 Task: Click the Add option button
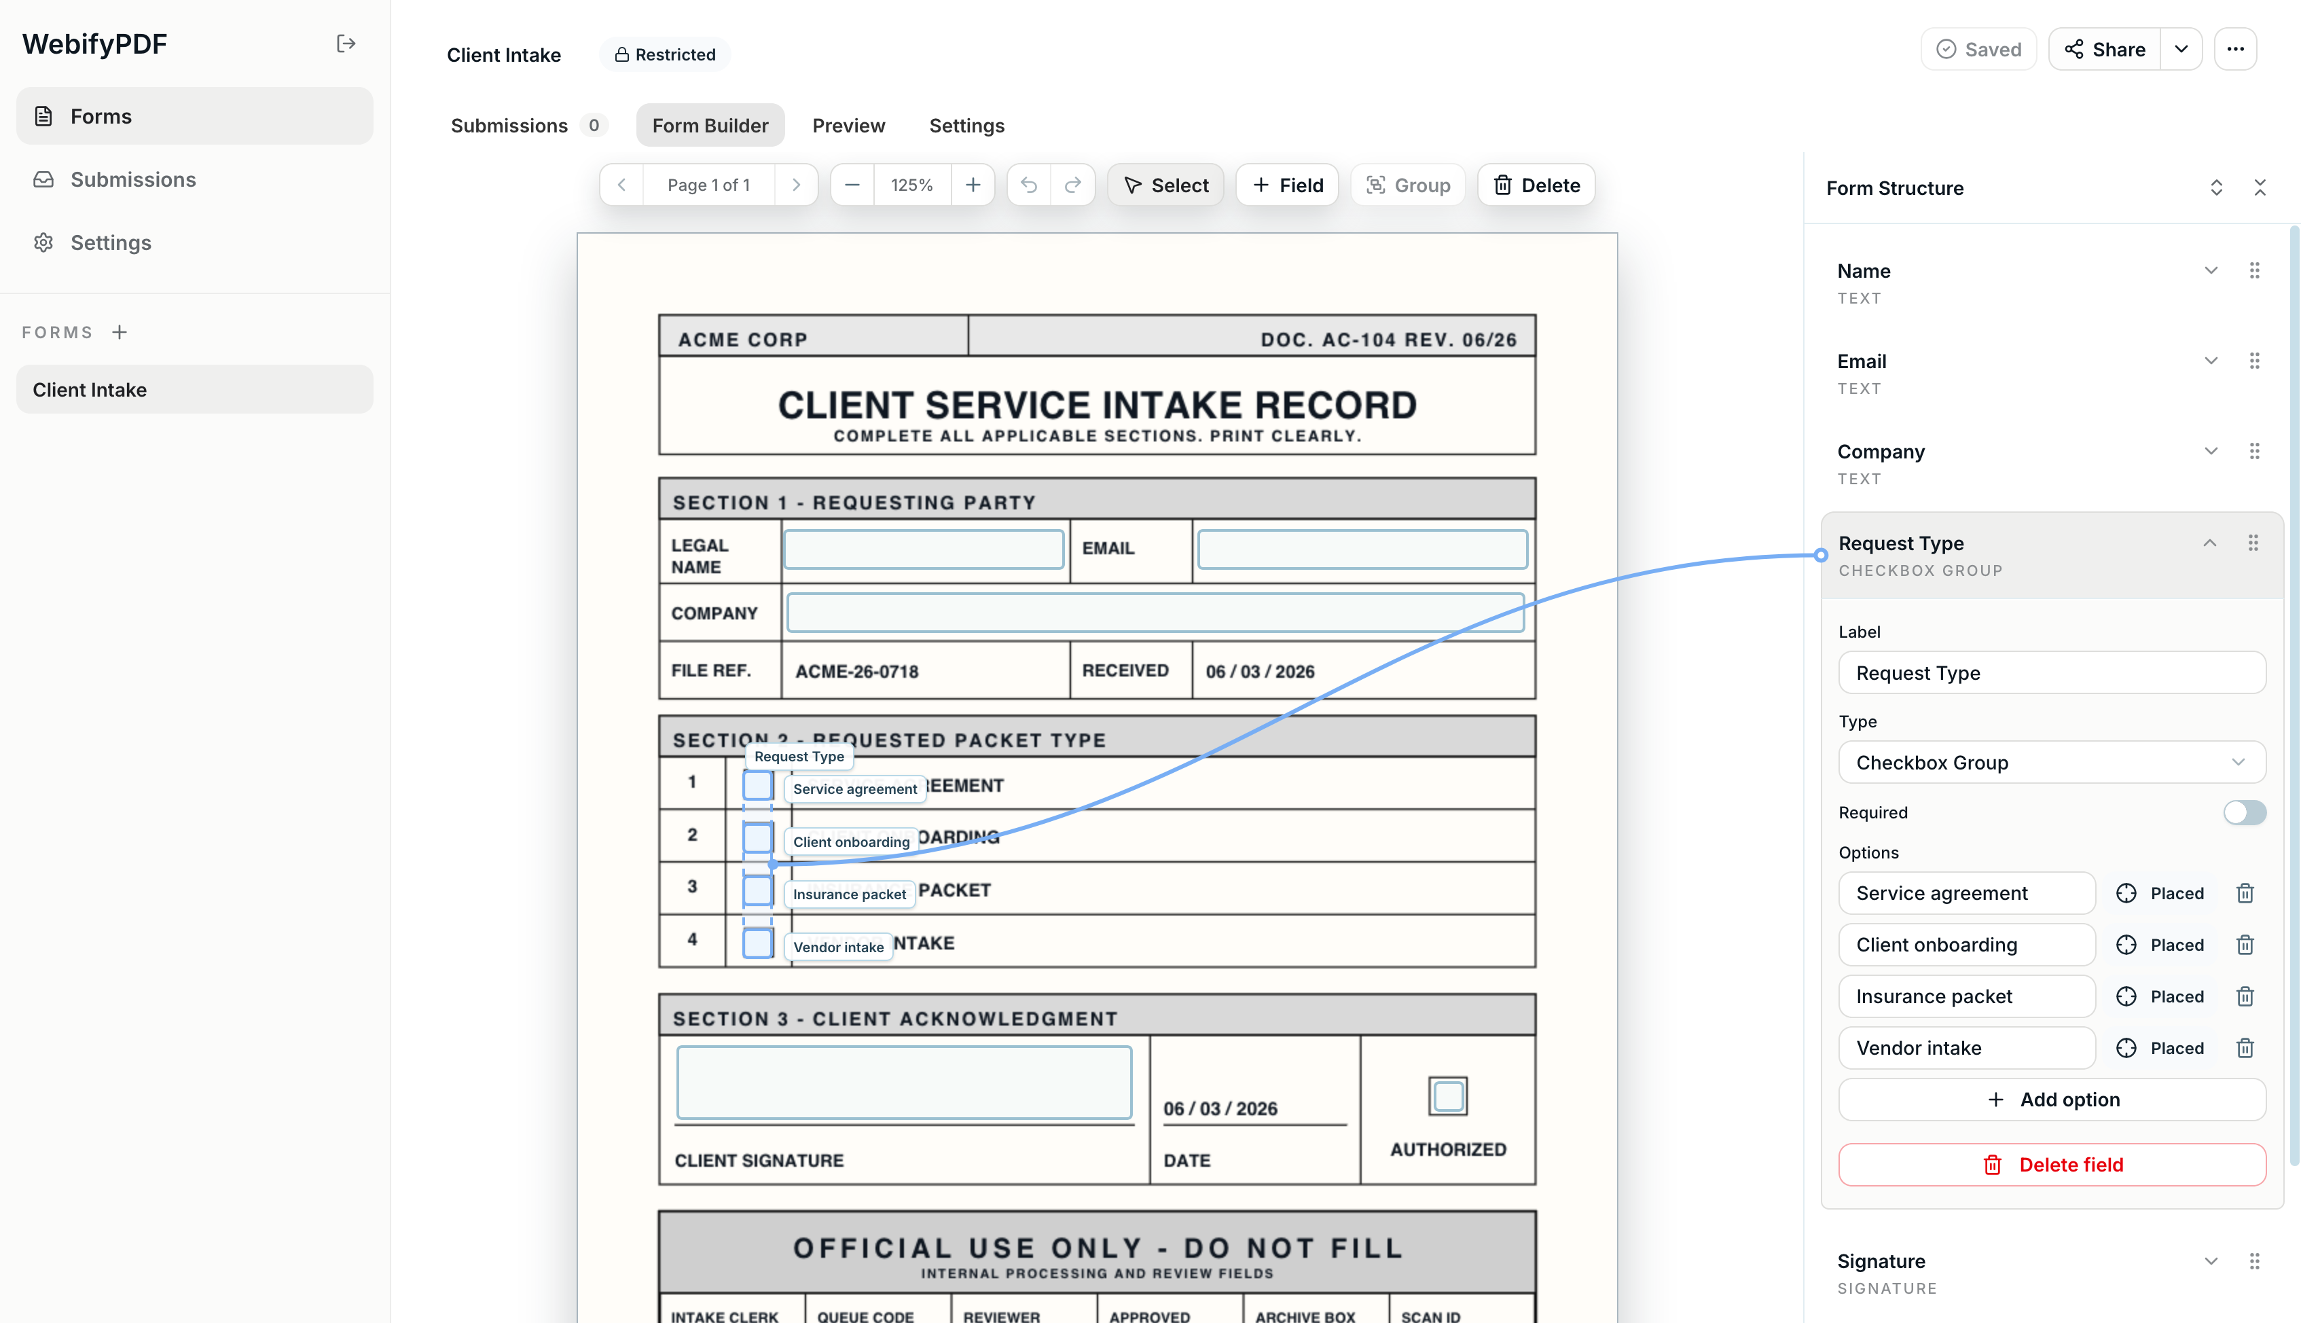point(2051,1100)
